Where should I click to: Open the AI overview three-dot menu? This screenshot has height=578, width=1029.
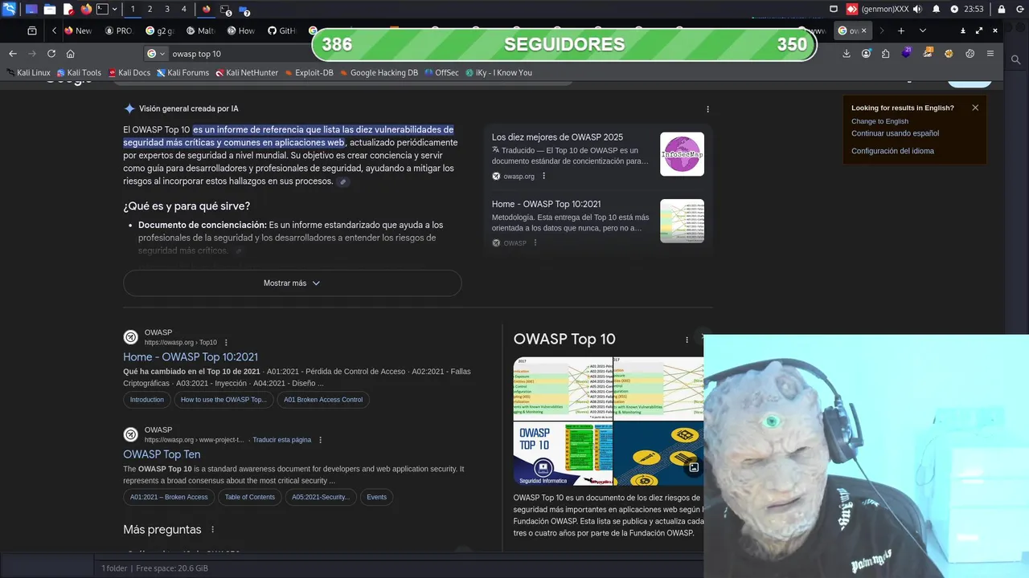(x=707, y=109)
